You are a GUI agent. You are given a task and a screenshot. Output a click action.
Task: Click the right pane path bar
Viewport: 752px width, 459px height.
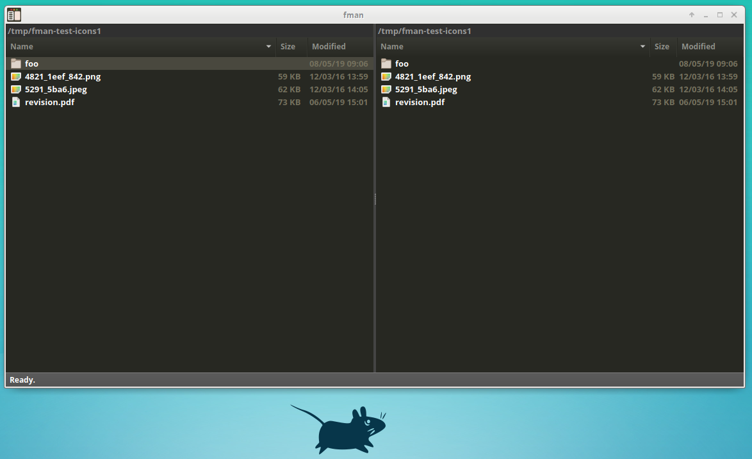coord(424,30)
